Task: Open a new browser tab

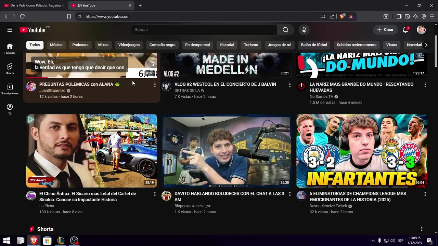Action: tap(140, 5)
